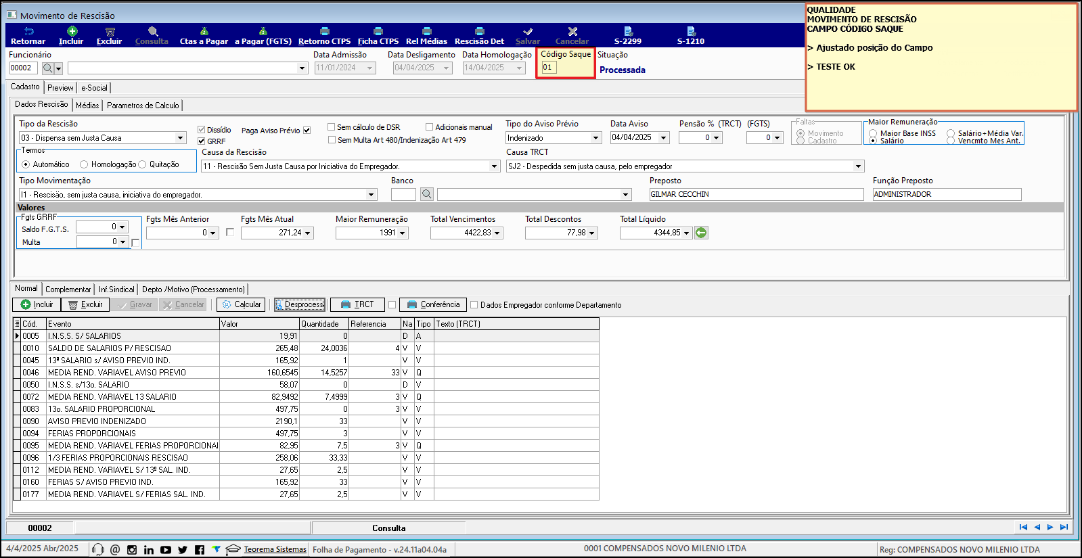
Task: Select Quitação radio in Termos
Action: 142,164
